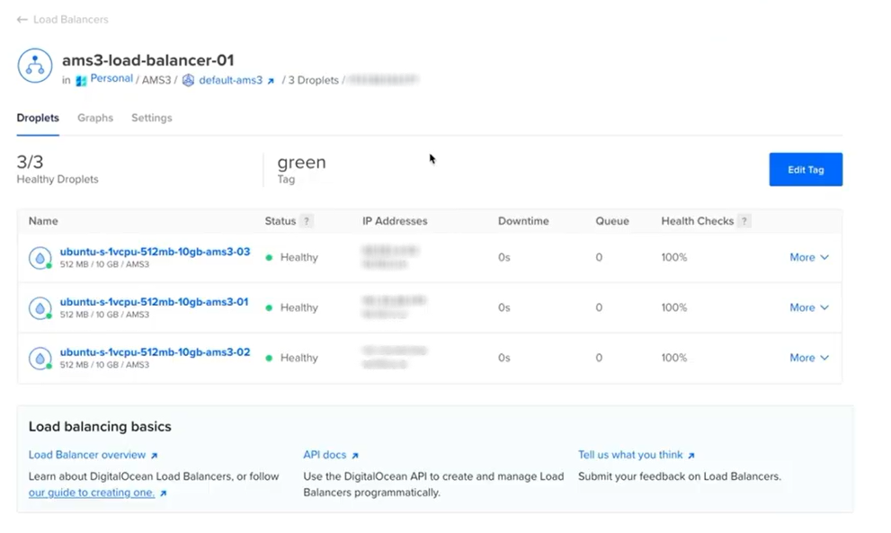The height and width of the screenshot is (533, 891).
Task: Click the Edit Tag button
Action: point(806,169)
